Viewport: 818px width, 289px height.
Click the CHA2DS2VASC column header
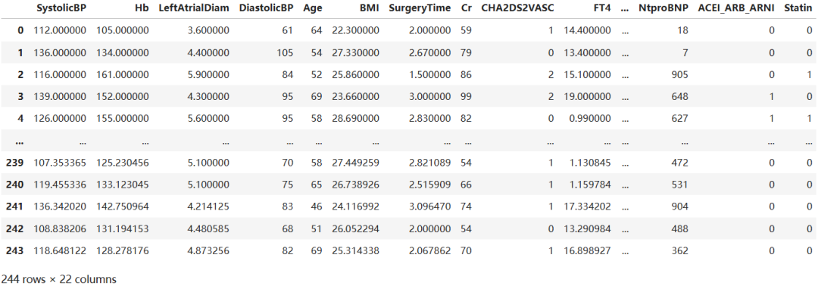(517, 8)
